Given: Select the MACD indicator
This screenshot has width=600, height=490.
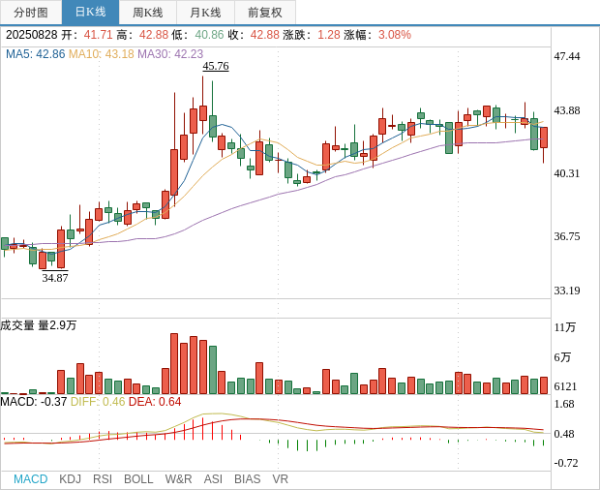Looking at the screenshot, I should point(30,479).
